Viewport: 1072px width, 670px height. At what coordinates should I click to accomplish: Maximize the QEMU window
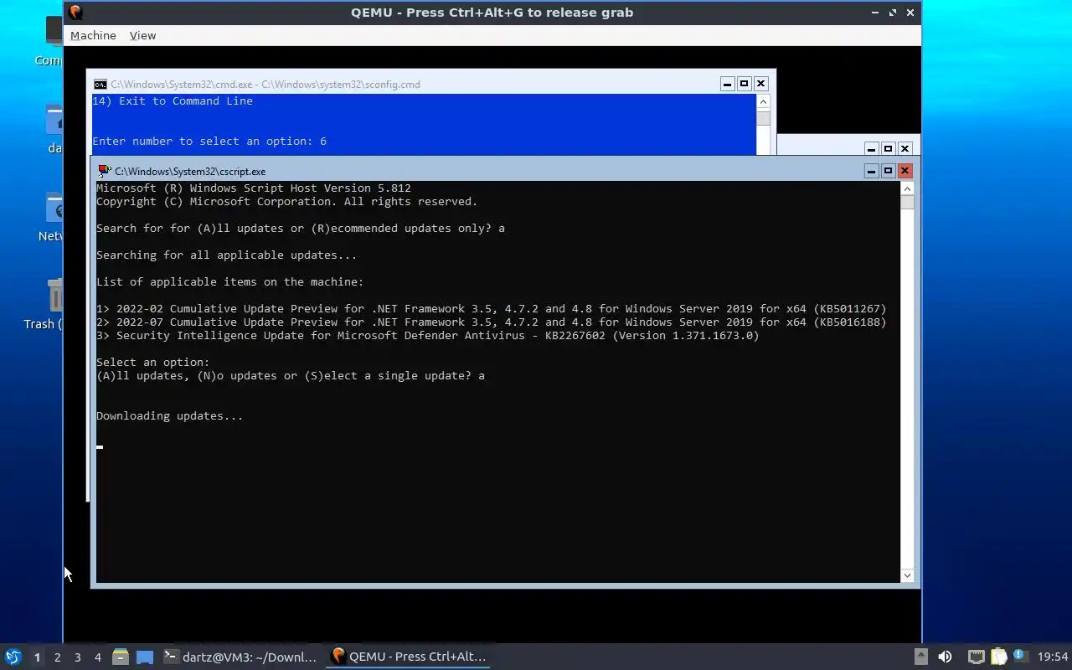pos(893,13)
